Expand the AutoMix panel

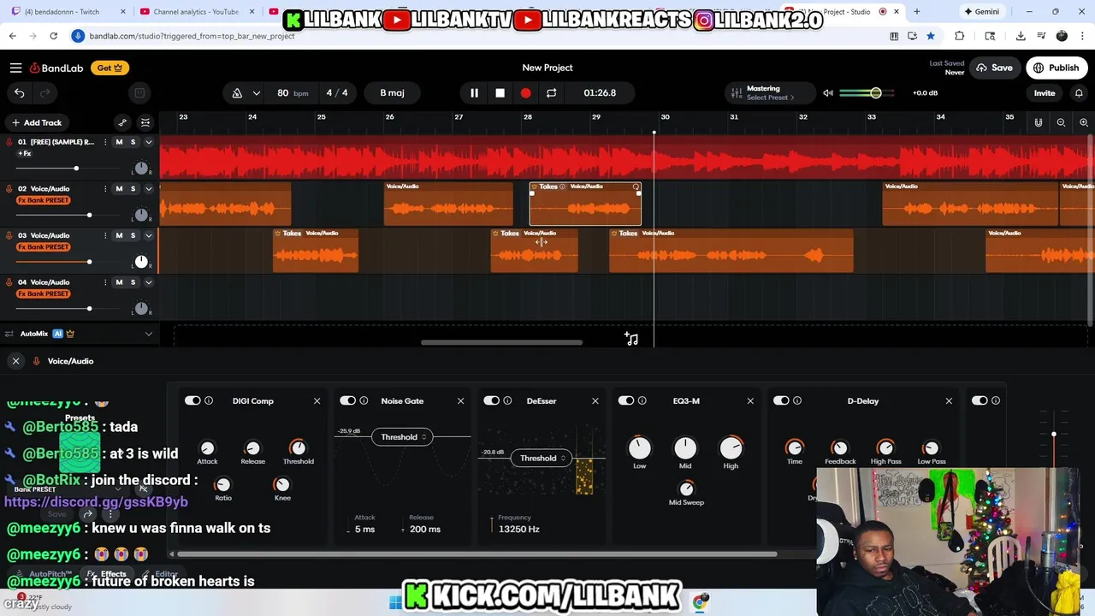pyautogui.click(x=149, y=334)
